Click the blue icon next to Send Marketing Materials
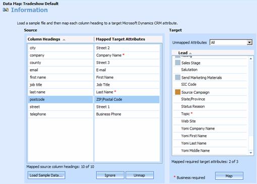Image resolution: width=257 pixels, height=184 pixels. click(177, 77)
